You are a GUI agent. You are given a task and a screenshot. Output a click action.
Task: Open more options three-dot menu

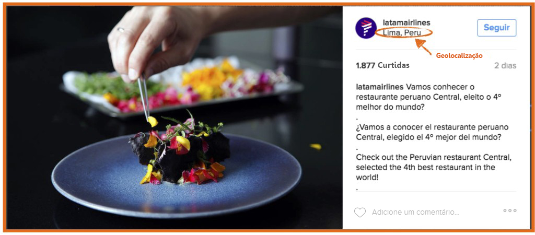pos(510,211)
